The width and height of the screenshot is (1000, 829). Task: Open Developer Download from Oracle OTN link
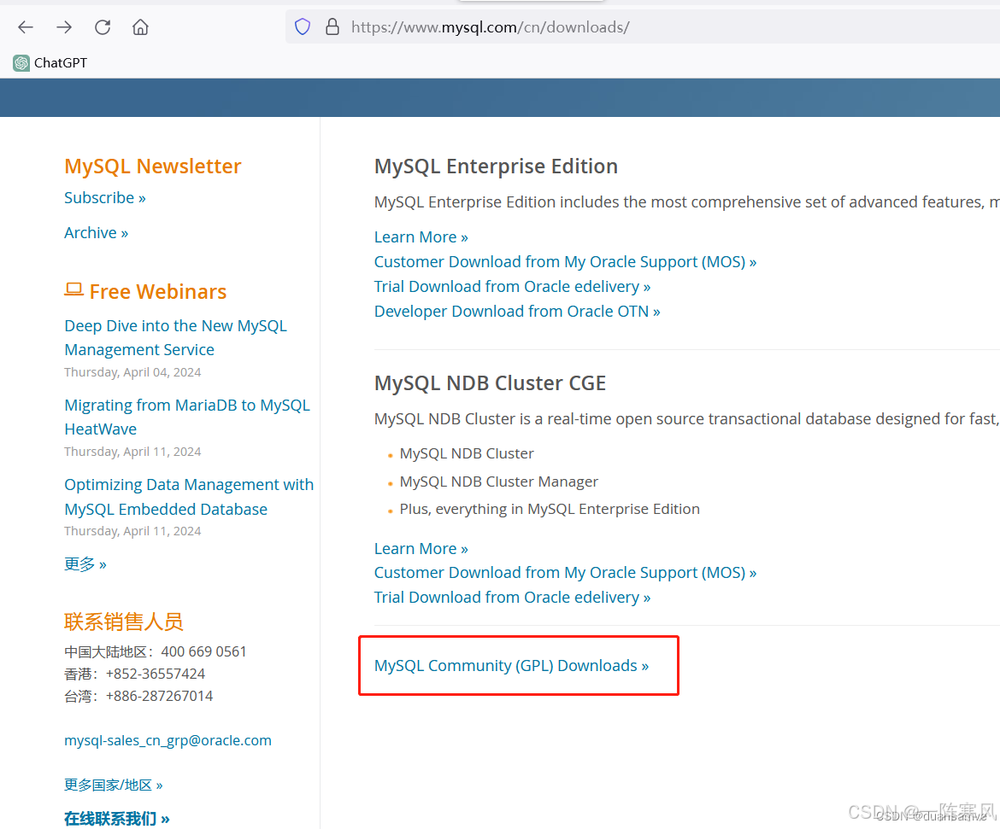[517, 311]
